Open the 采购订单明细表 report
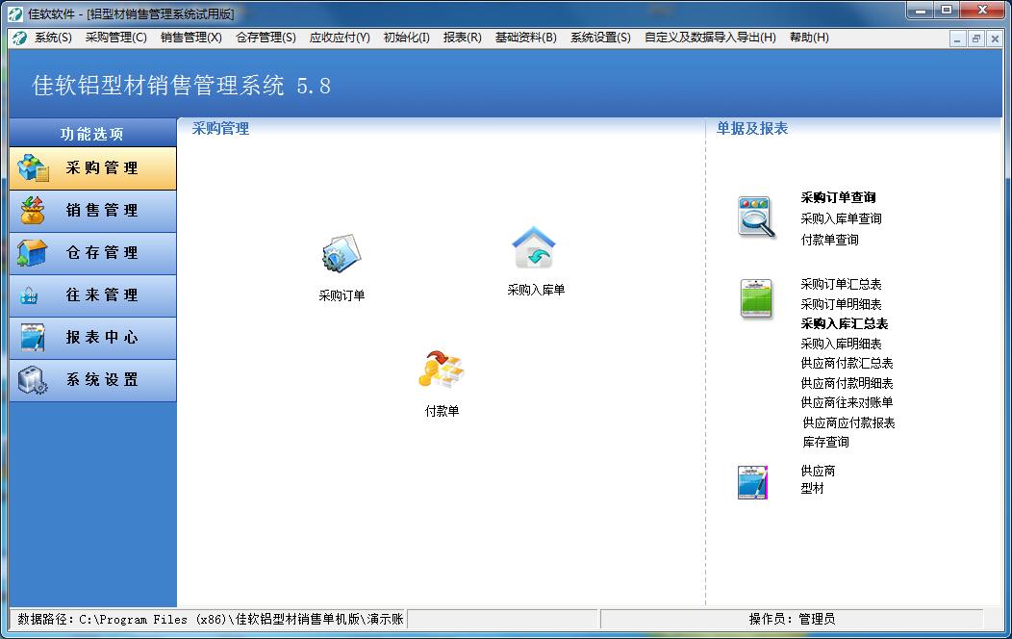This screenshot has height=639, width=1012. 841,304
